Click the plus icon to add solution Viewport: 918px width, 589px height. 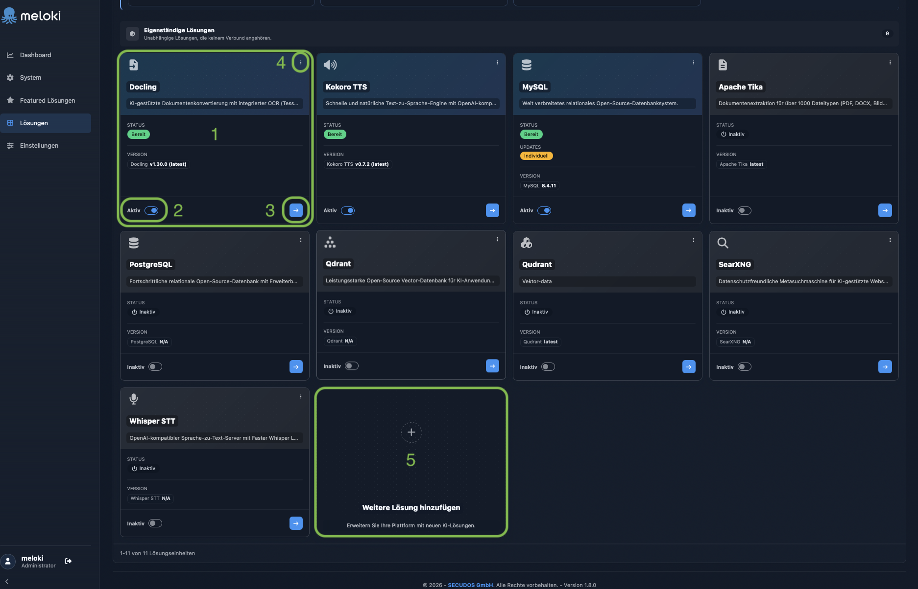tap(411, 432)
